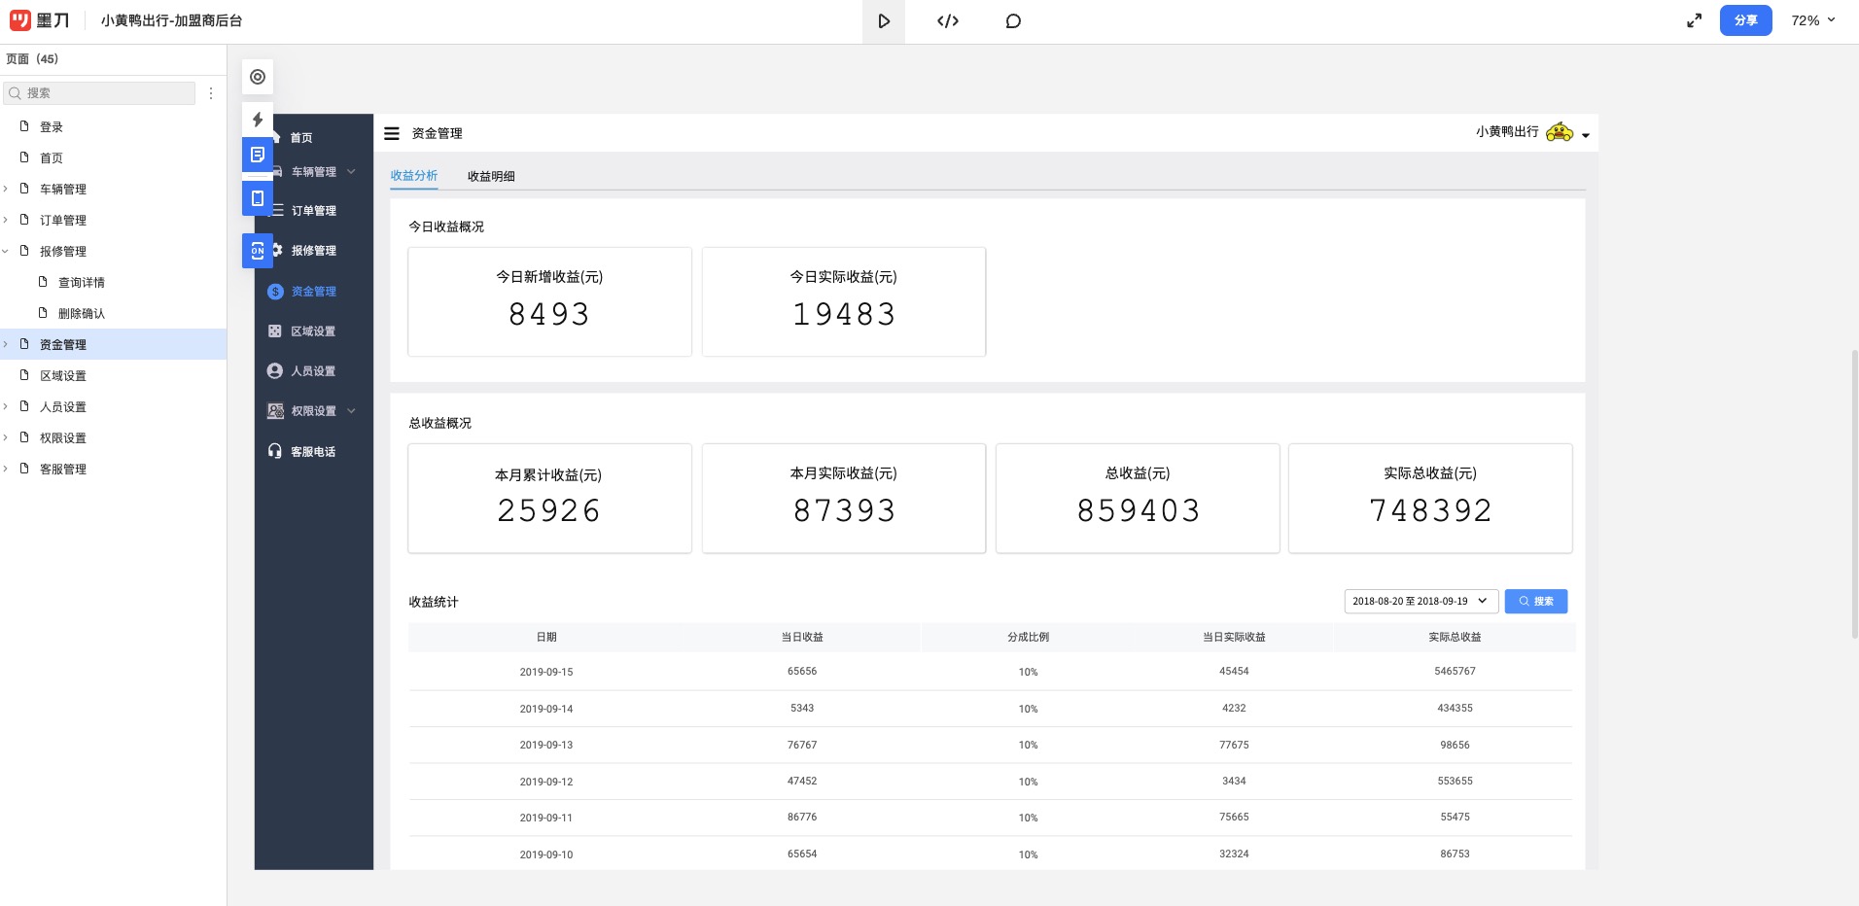This screenshot has width=1859, height=906.
Task: Click the 2019-09-15 date cell
Action: tap(546, 672)
